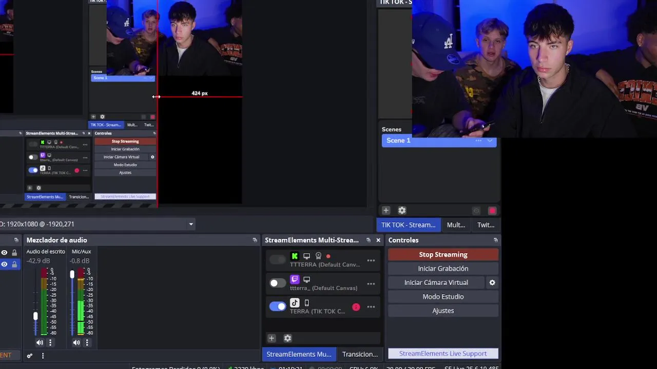
Task: Open more options for Scene 1
Action: [x=478, y=140]
